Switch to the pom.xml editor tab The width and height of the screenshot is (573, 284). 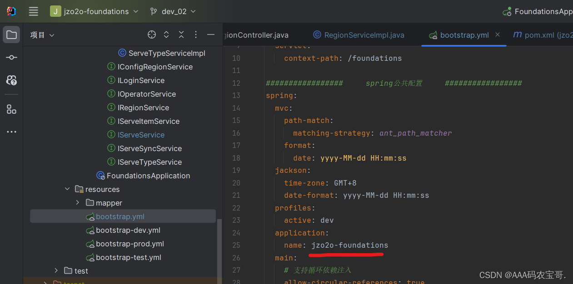click(x=543, y=35)
